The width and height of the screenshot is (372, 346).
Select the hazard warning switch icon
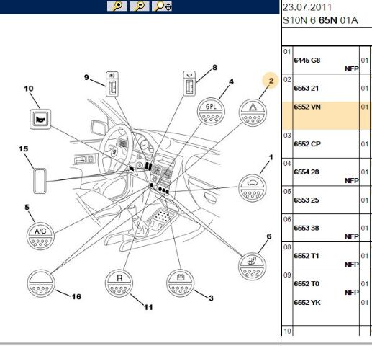tap(253, 113)
